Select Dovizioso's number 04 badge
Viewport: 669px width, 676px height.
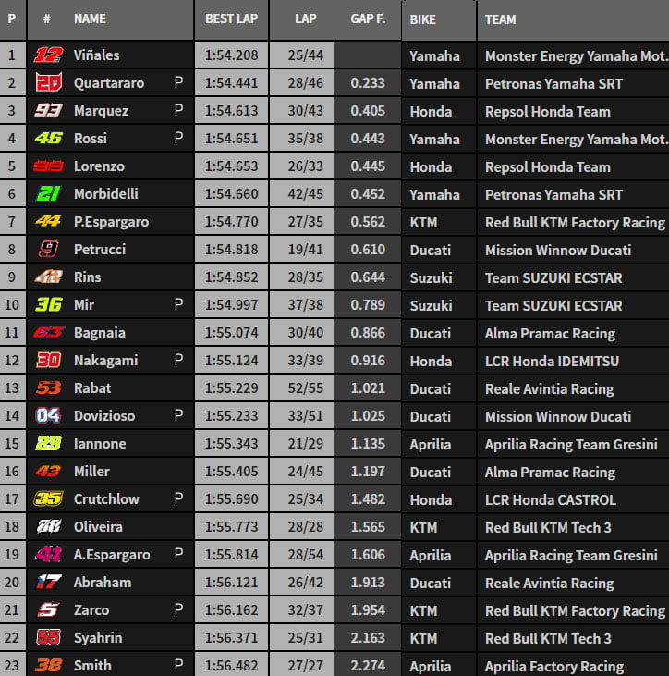(48, 415)
